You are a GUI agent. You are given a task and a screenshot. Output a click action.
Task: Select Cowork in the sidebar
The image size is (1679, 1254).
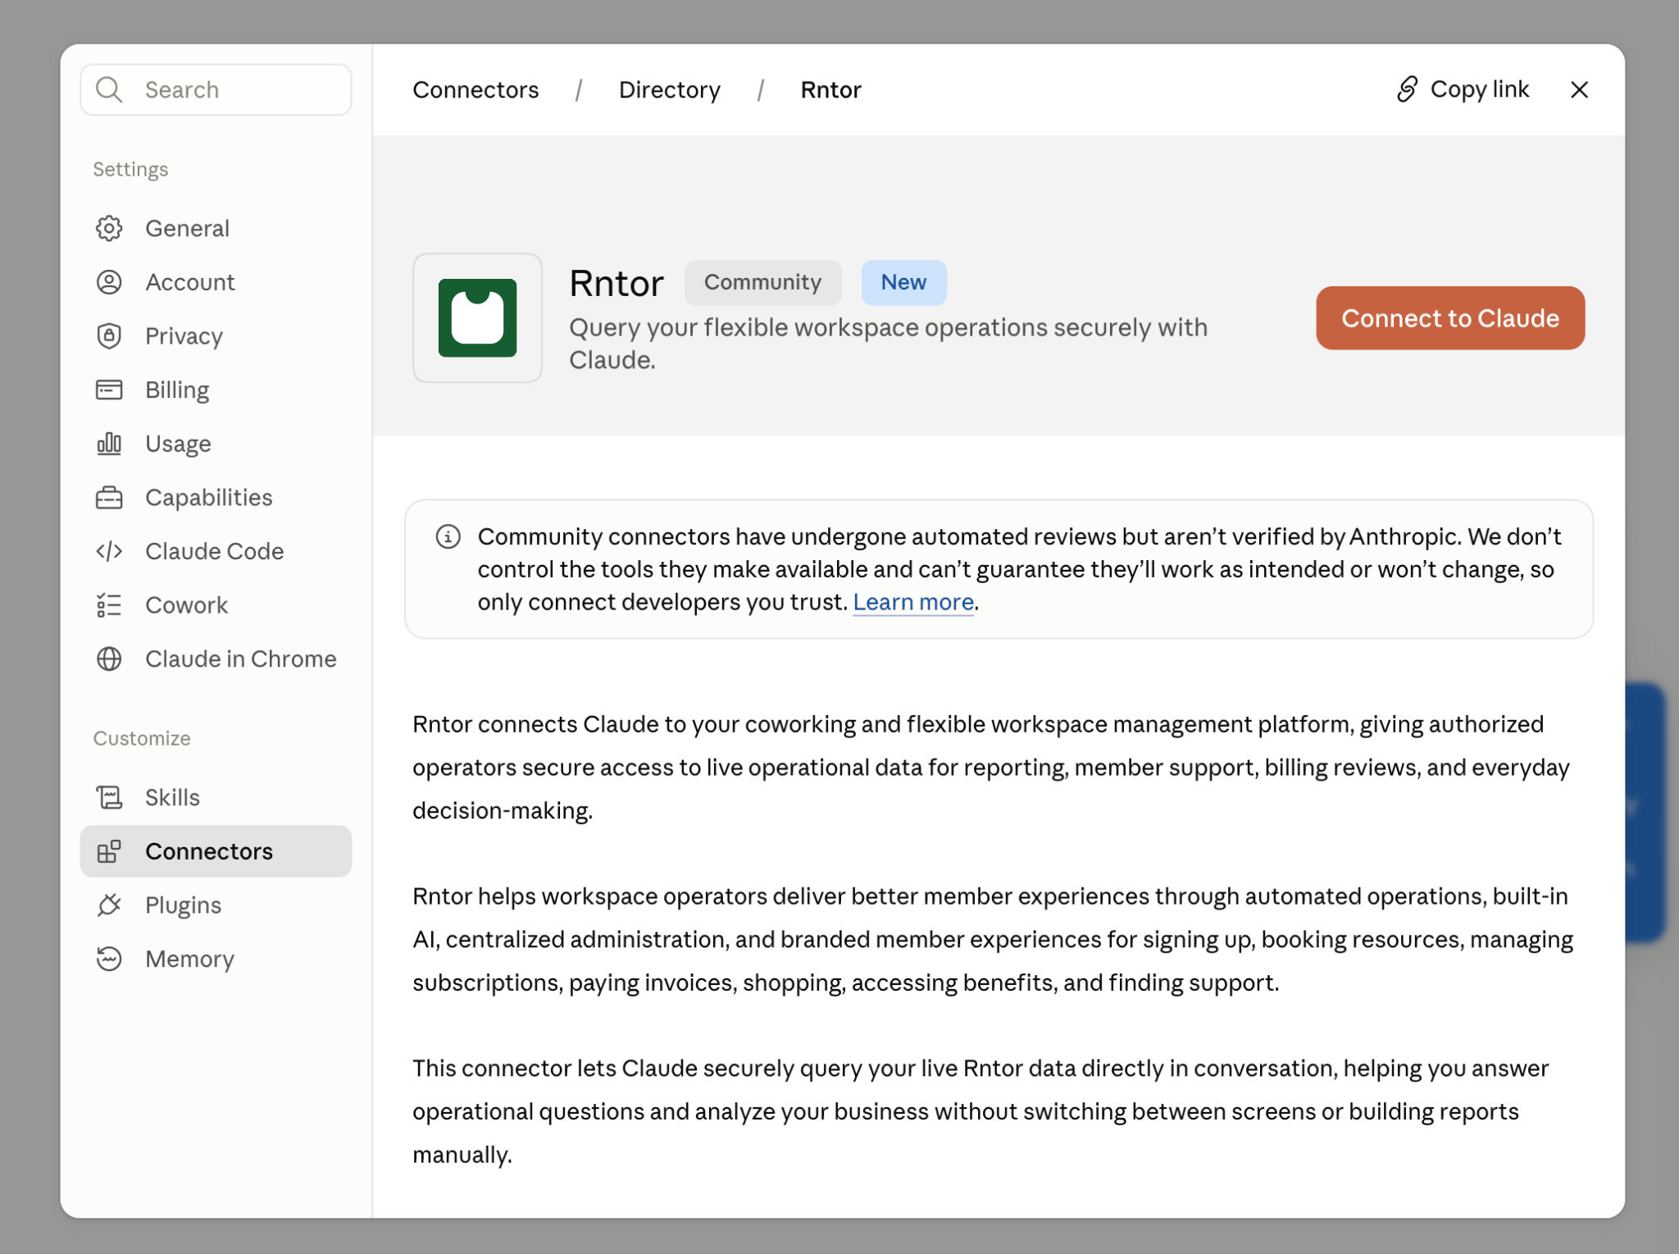216,605
